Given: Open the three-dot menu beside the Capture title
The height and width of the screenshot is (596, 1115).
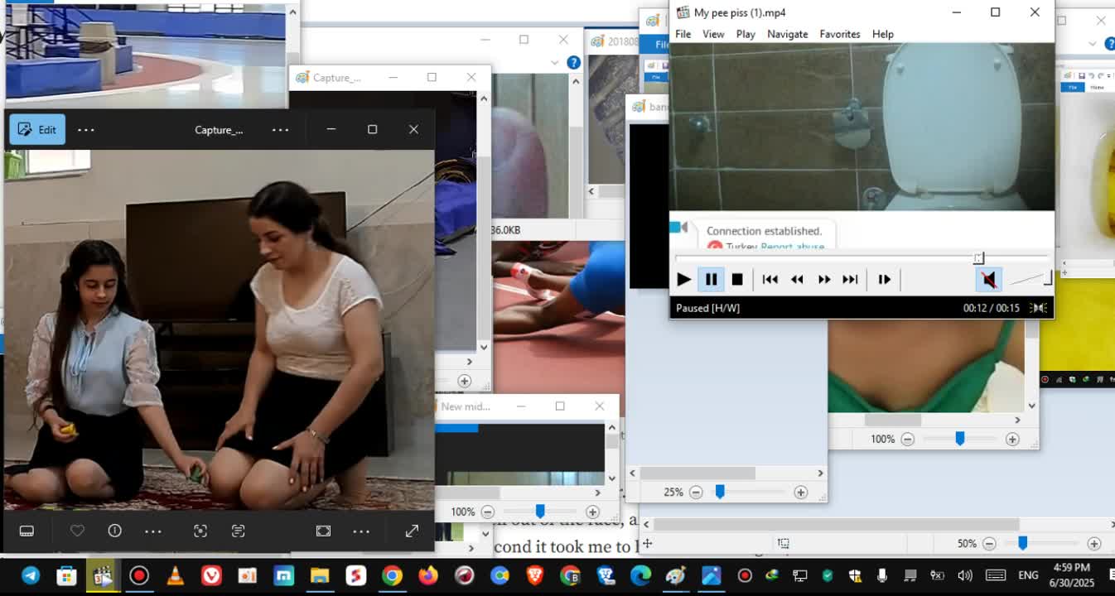Looking at the screenshot, I should click(280, 129).
